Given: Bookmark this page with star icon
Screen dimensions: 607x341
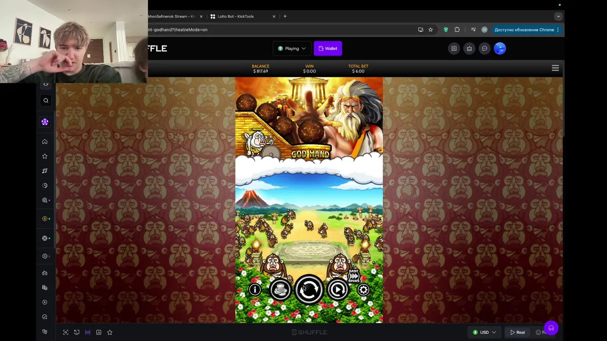Looking at the screenshot, I should [x=431, y=29].
